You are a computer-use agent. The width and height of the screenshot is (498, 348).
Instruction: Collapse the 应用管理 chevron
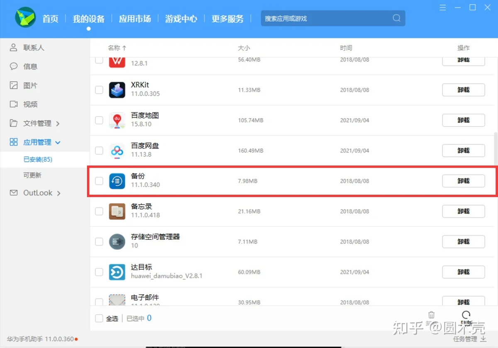click(x=58, y=143)
